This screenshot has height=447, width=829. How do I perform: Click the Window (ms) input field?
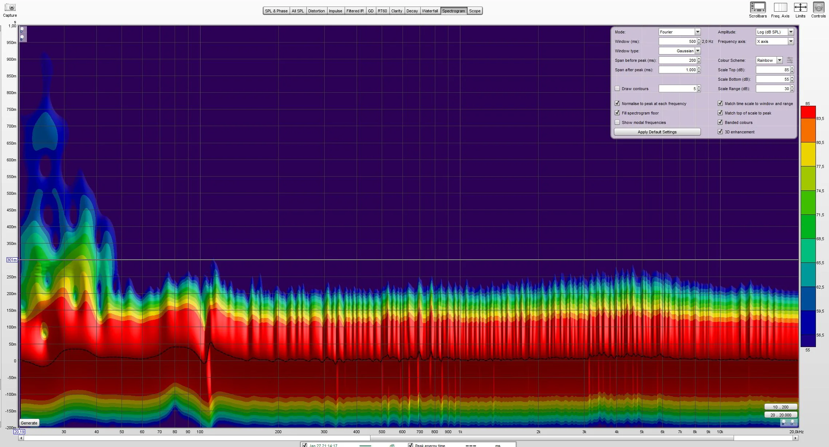pos(678,41)
